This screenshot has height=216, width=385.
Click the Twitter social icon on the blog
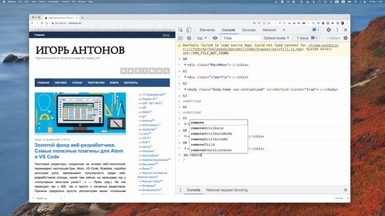tap(131, 71)
